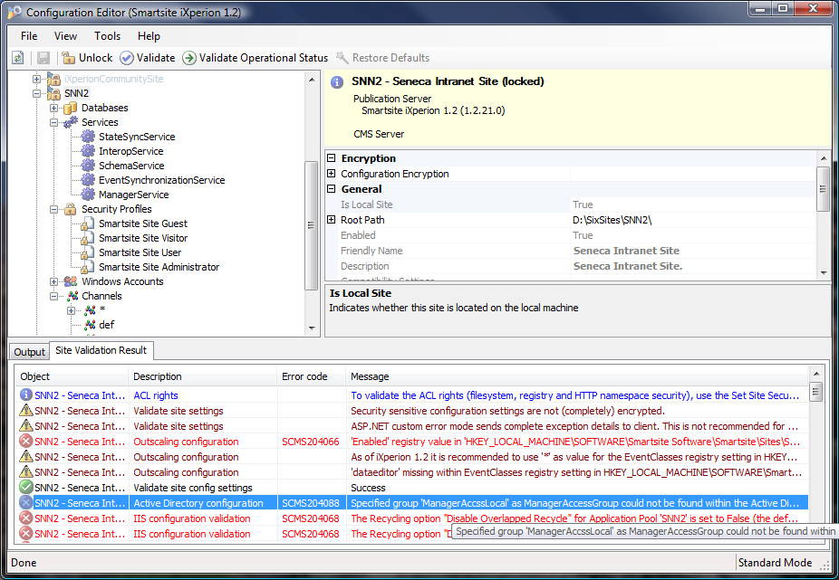The width and height of the screenshot is (839, 580).
Task: Click the Validate toolbar button
Action: tap(148, 58)
